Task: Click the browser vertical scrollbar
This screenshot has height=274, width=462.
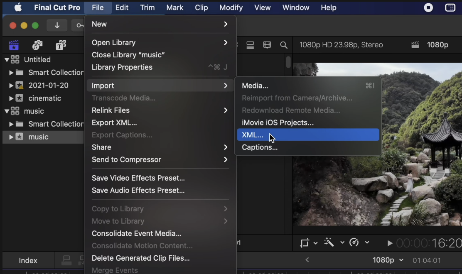Action: point(288,62)
